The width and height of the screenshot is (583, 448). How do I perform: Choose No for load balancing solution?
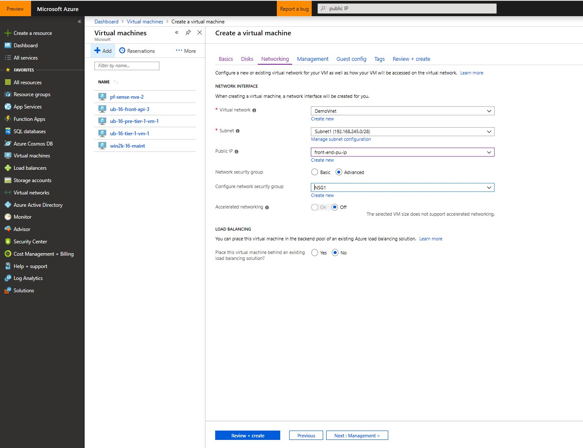click(x=335, y=253)
